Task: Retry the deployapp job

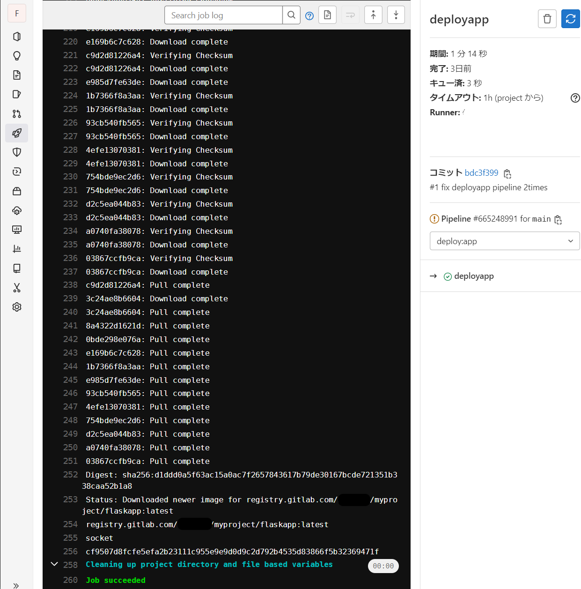Action: pyautogui.click(x=570, y=19)
